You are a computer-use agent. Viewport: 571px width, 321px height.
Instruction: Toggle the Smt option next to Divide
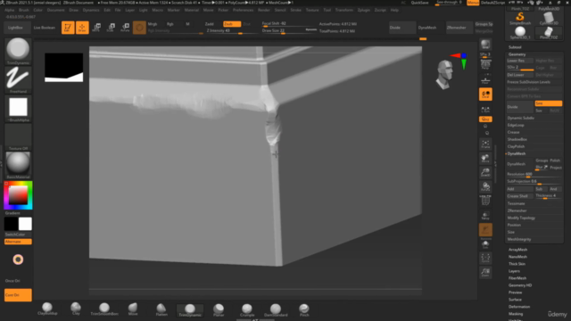point(548,103)
